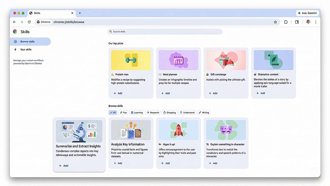The image size is (330, 186).
Task: Add the Meal planner skill
Action: (x=165, y=93)
